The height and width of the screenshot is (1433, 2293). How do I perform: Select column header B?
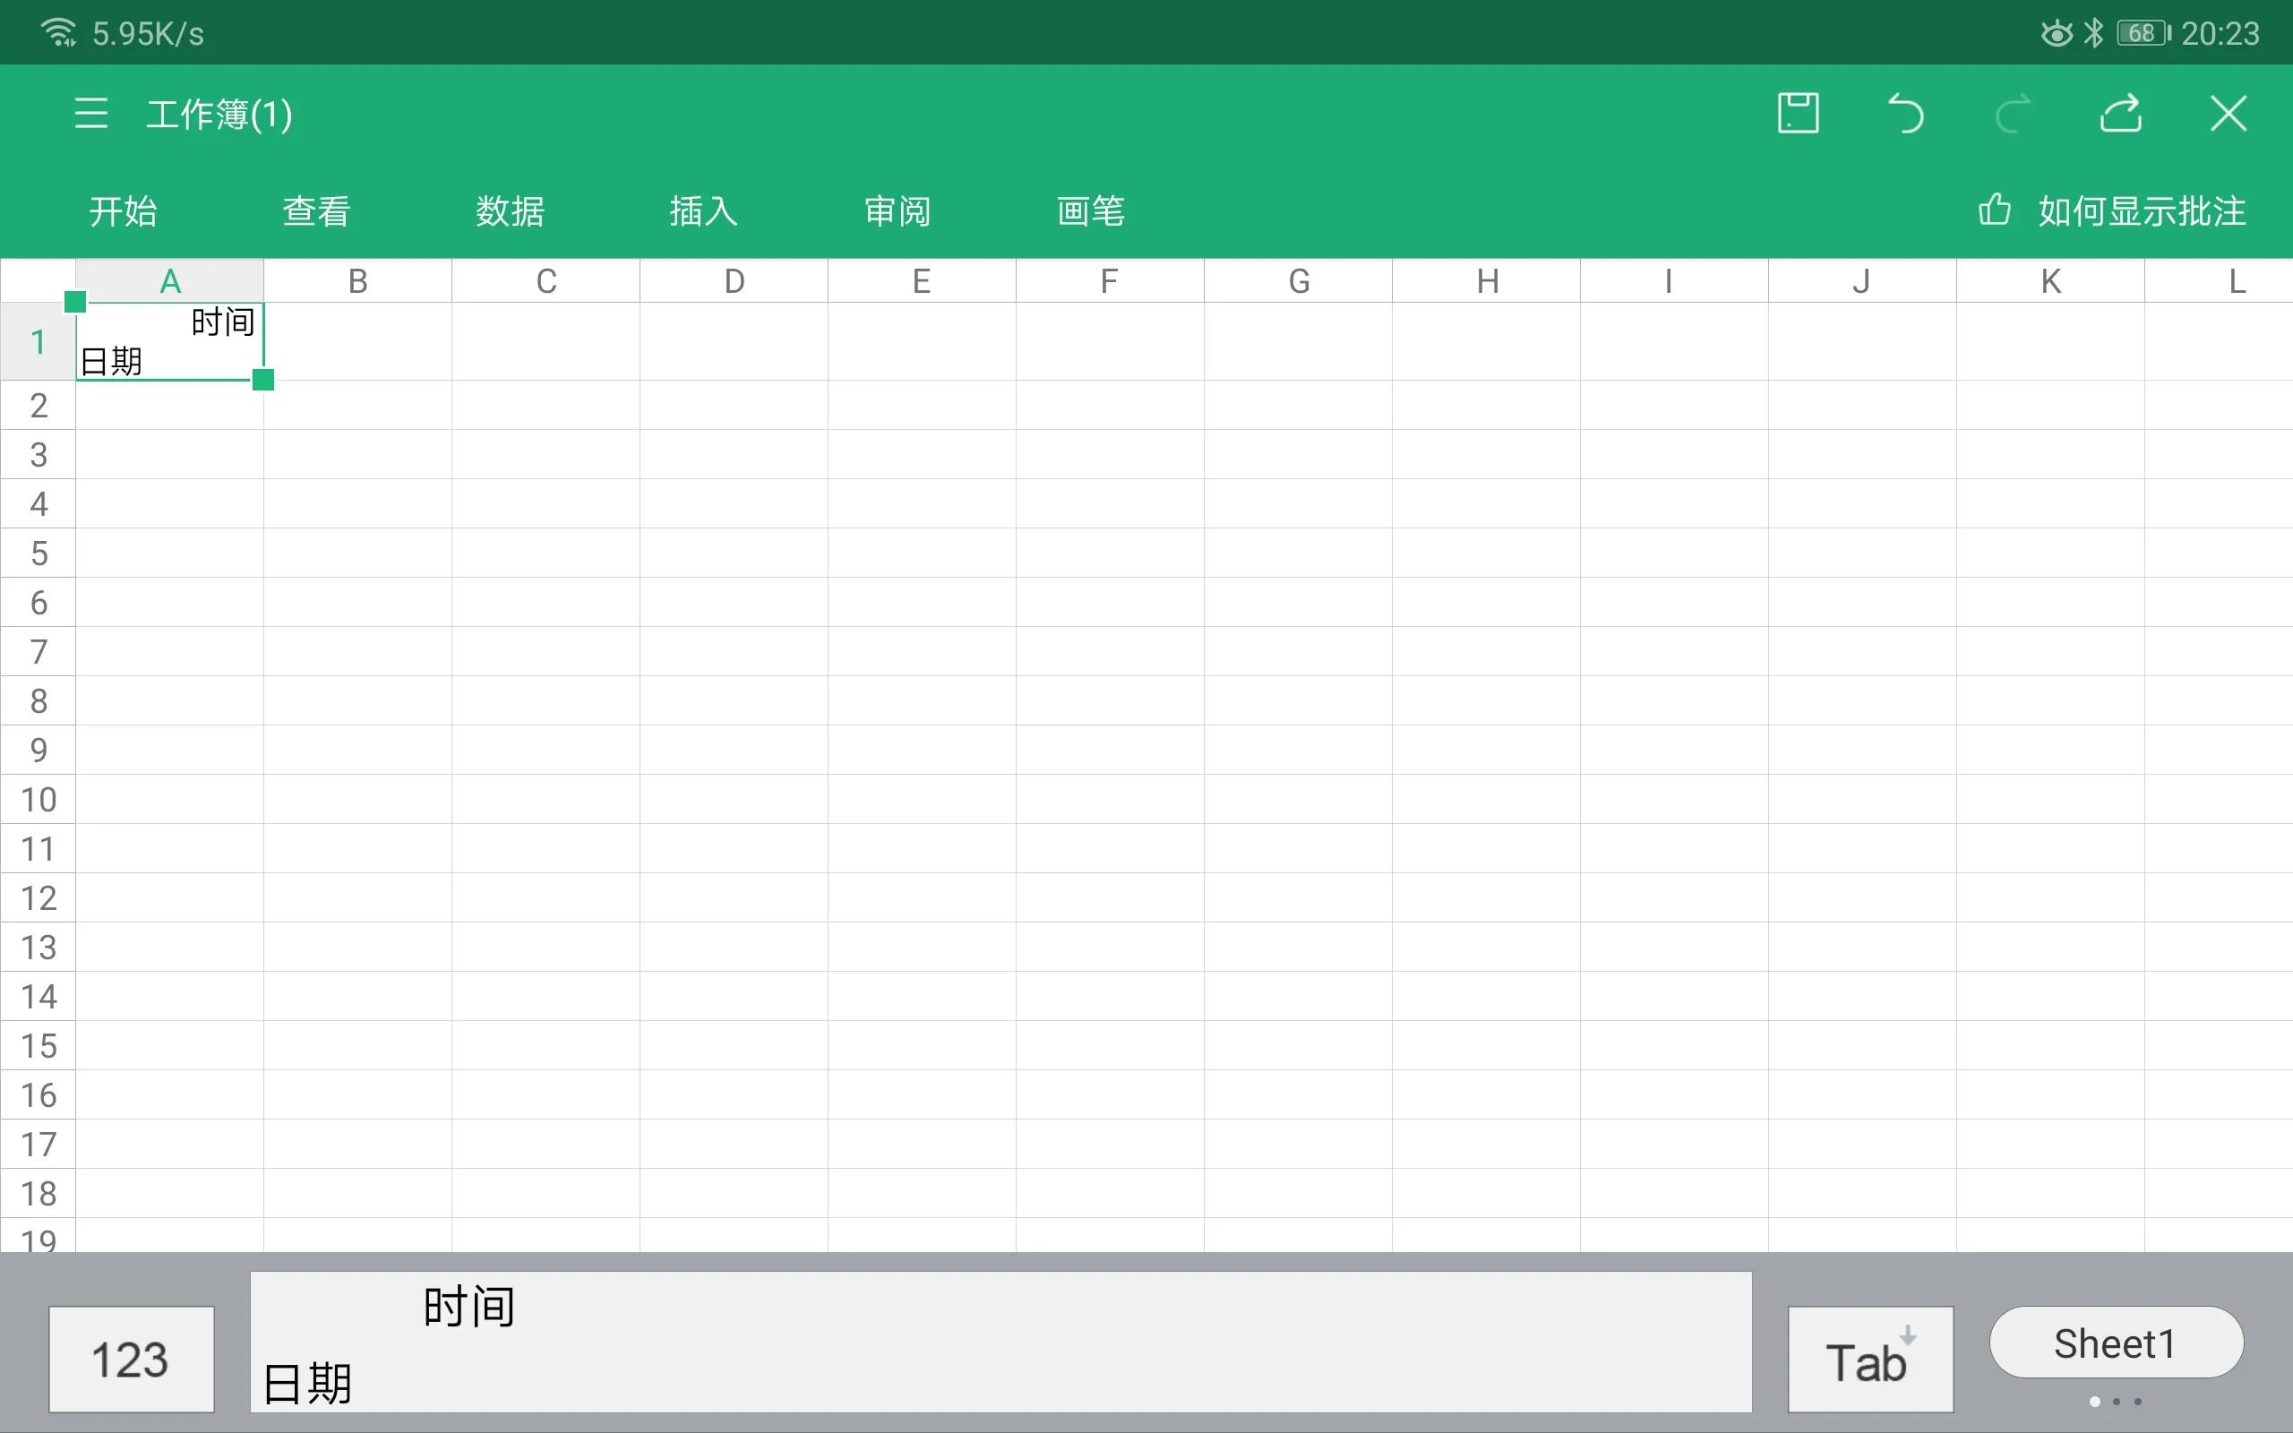coord(356,279)
